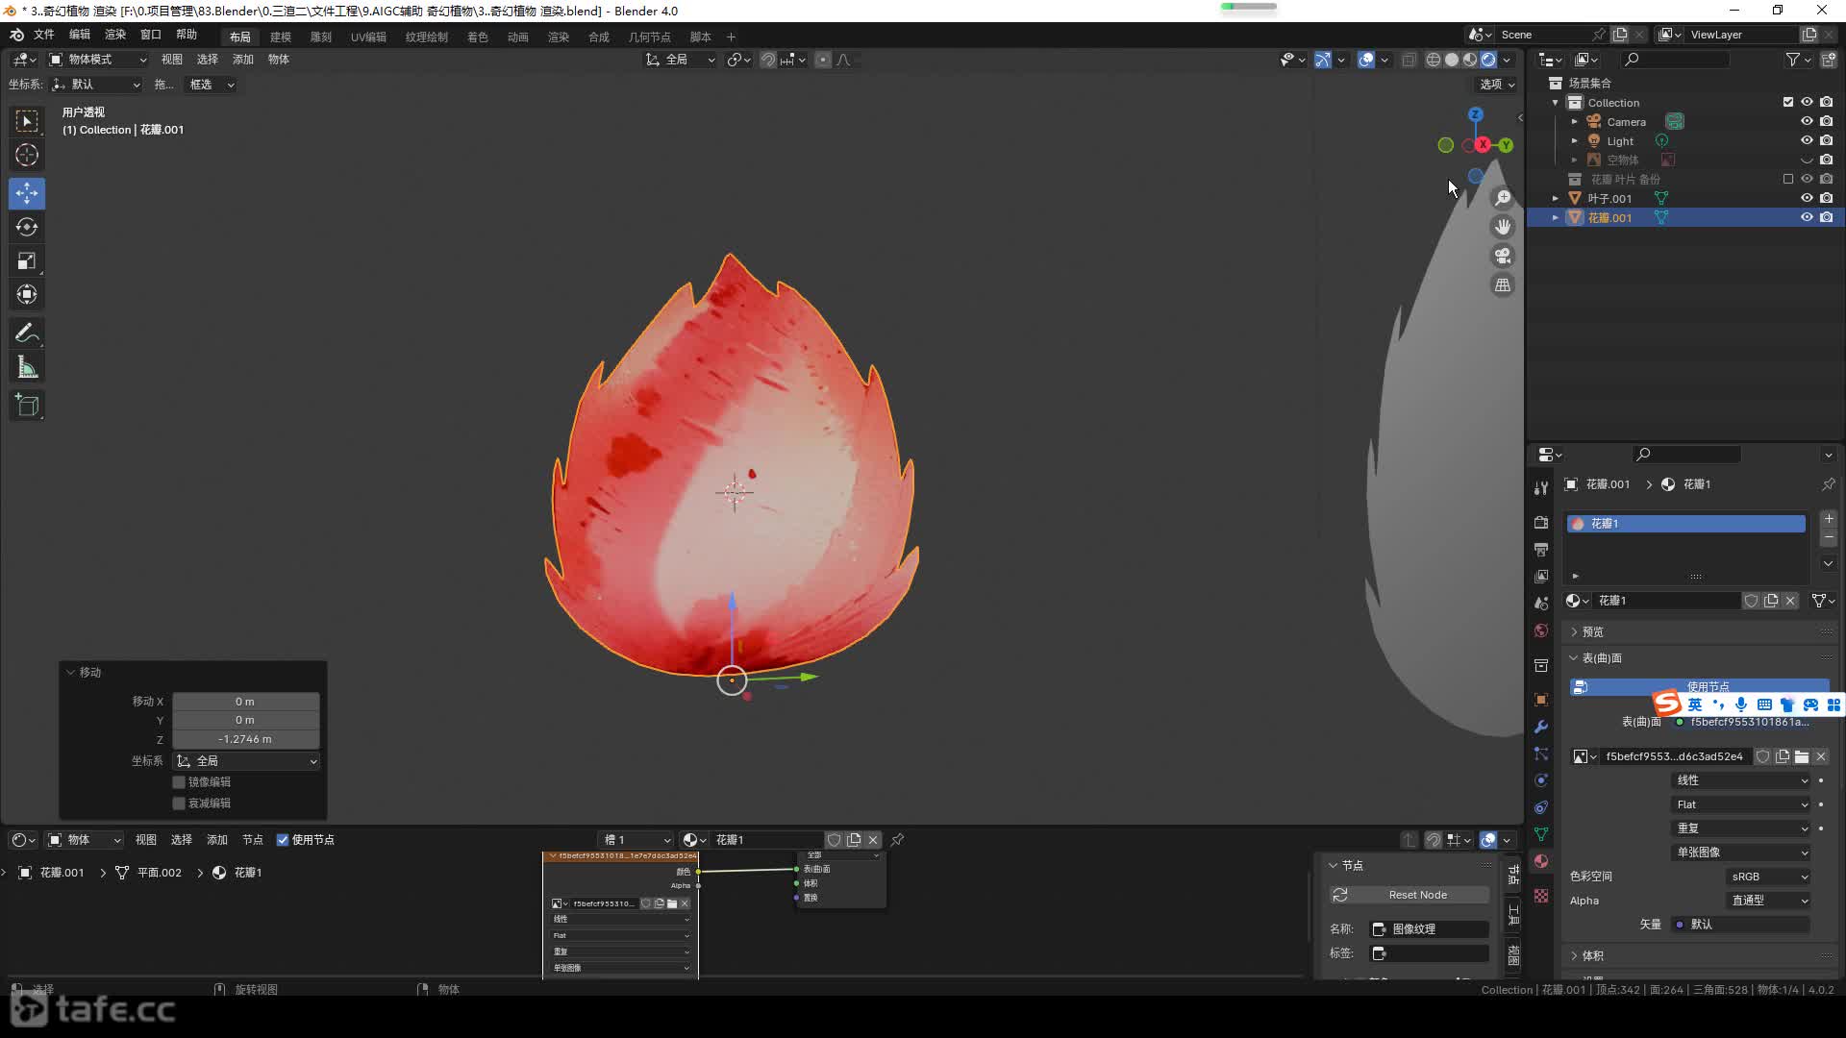This screenshot has height=1038, width=1846.
Task: Click the 使用节点 button in surface panel
Action: 1700,687
